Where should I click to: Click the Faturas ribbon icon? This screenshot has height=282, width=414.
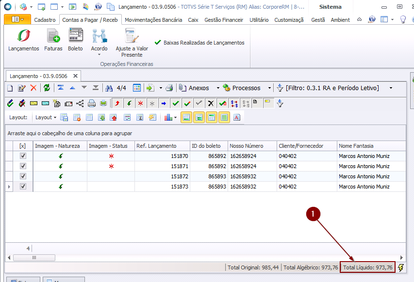pos(53,40)
